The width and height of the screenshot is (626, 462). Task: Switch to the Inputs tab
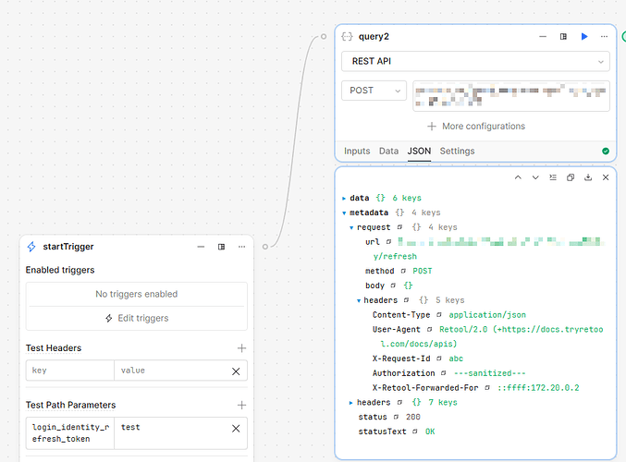357,151
